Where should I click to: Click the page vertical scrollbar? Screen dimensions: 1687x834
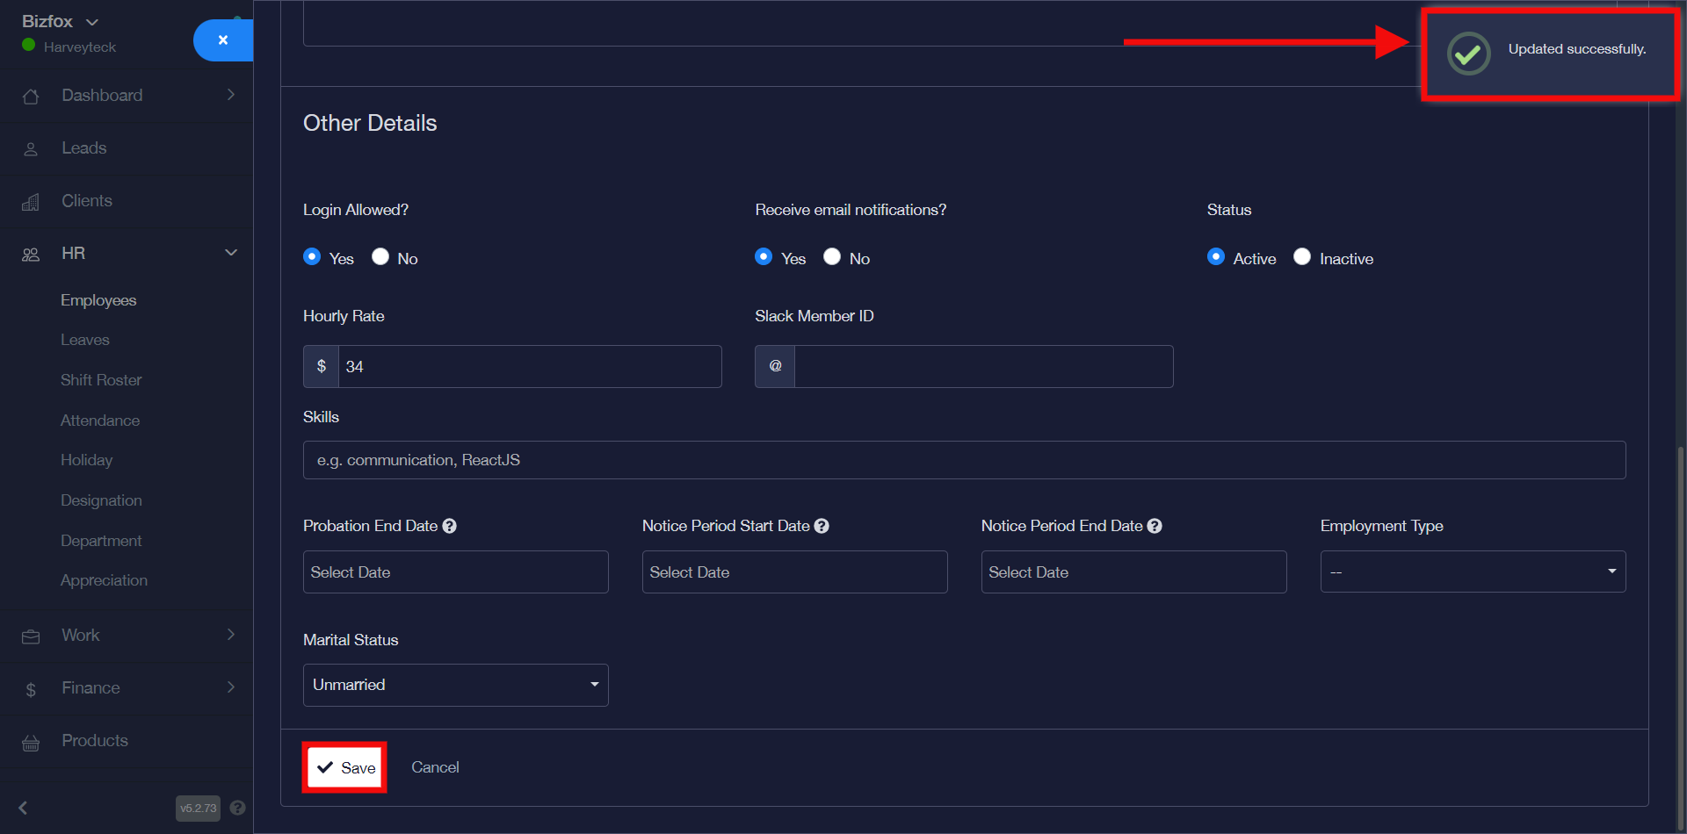pyautogui.click(x=1680, y=615)
